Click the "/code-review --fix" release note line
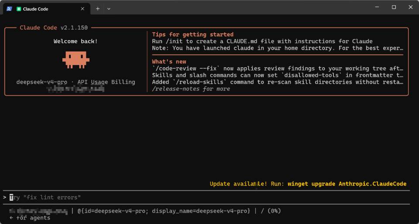Screen dimensions: 419x224 pos(278,69)
